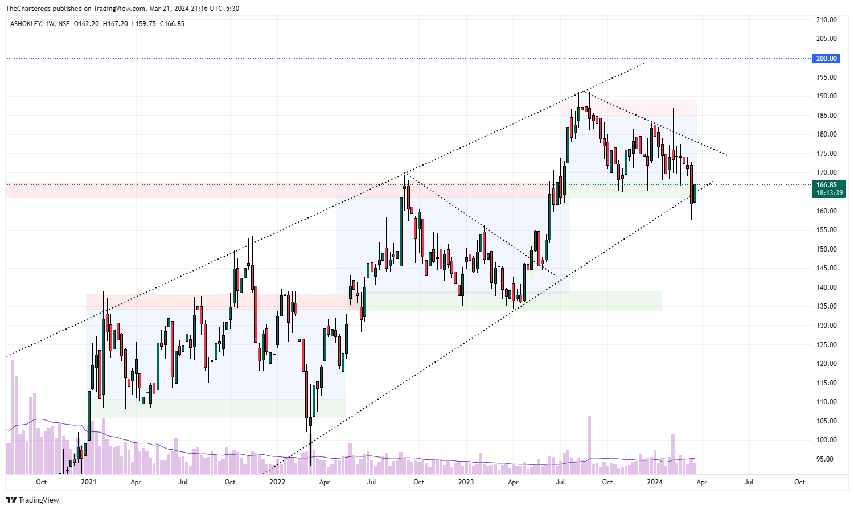The image size is (854, 510).
Task: Click the 125.00 price axis label
Action: (827, 345)
